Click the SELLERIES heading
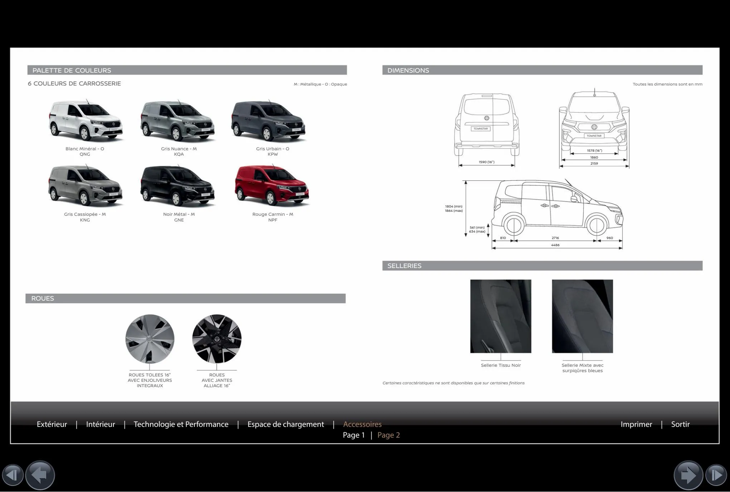Image resolution: width=730 pixels, height=492 pixels. [x=404, y=266]
